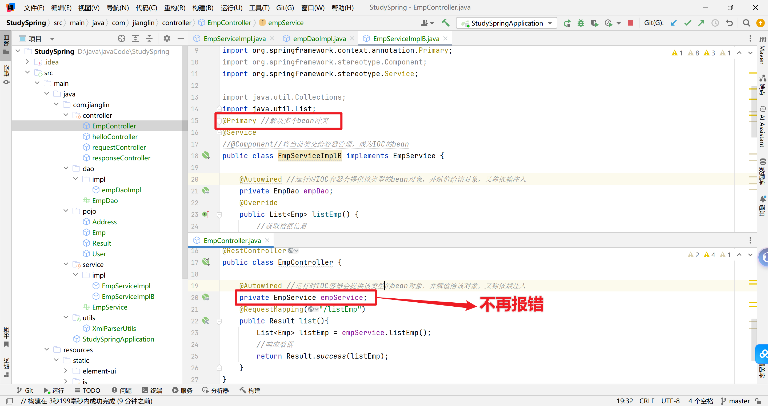The image size is (768, 406).
Task: Click the Rerun StudySpringApplication icon
Action: point(567,23)
